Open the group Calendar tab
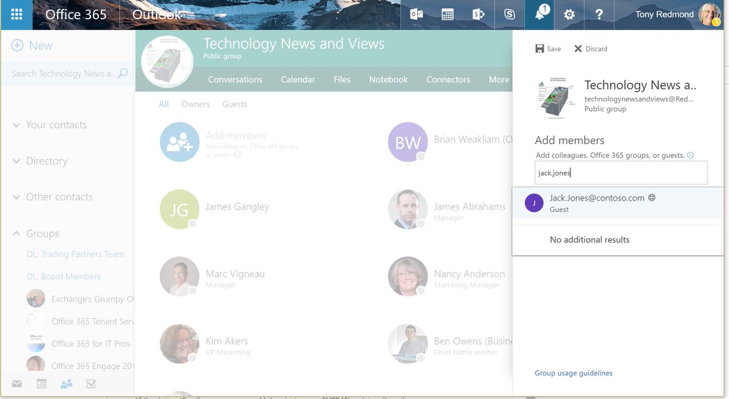The image size is (729, 399). click(x=298, y=80)
